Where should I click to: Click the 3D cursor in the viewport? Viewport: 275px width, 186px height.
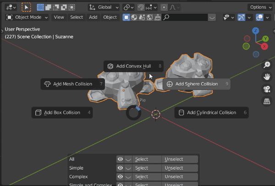[x=156, y=114]
